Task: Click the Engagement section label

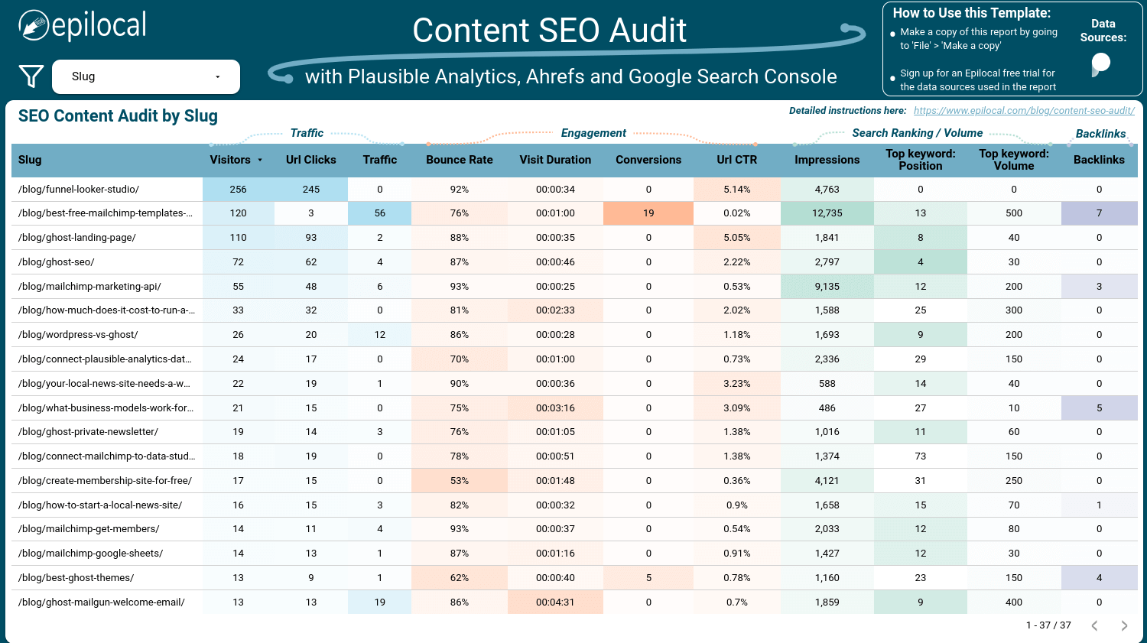Action: pos(593,133)
